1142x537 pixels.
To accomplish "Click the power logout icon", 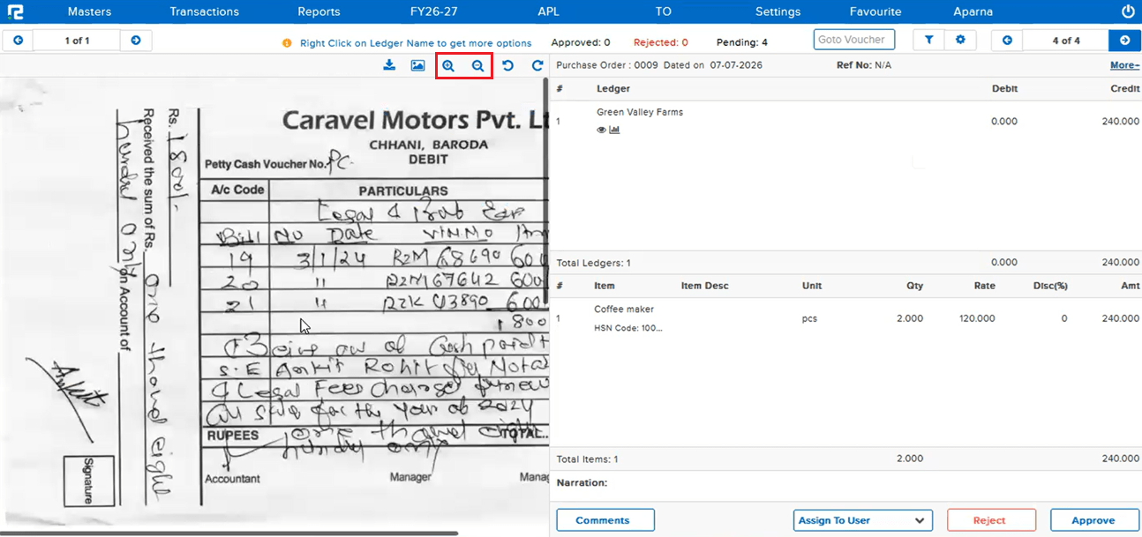I will [x=1127, y=11].
